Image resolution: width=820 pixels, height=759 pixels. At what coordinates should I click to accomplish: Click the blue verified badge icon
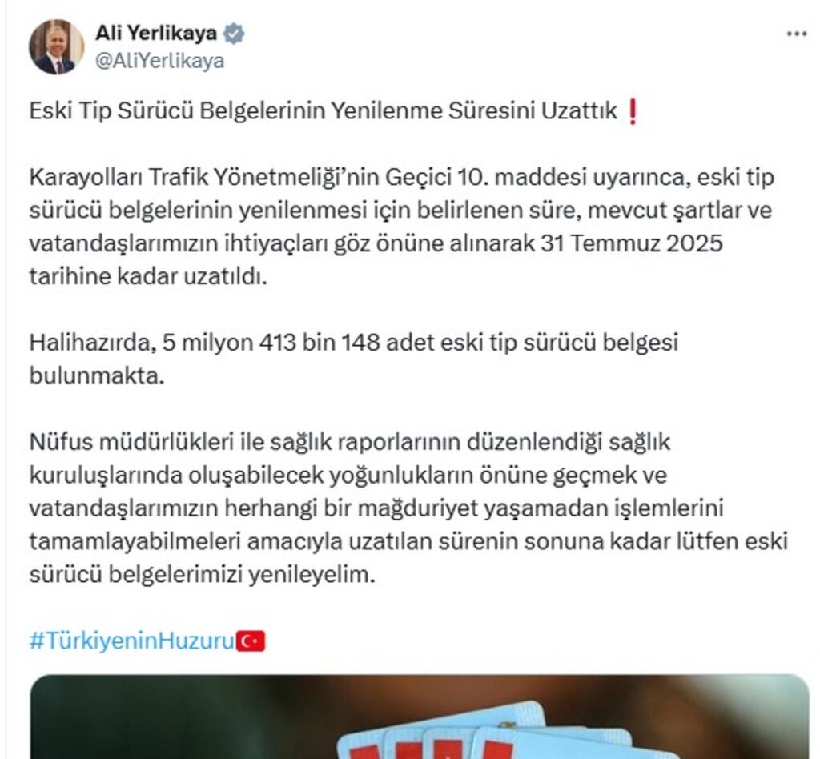pos(234,34)
